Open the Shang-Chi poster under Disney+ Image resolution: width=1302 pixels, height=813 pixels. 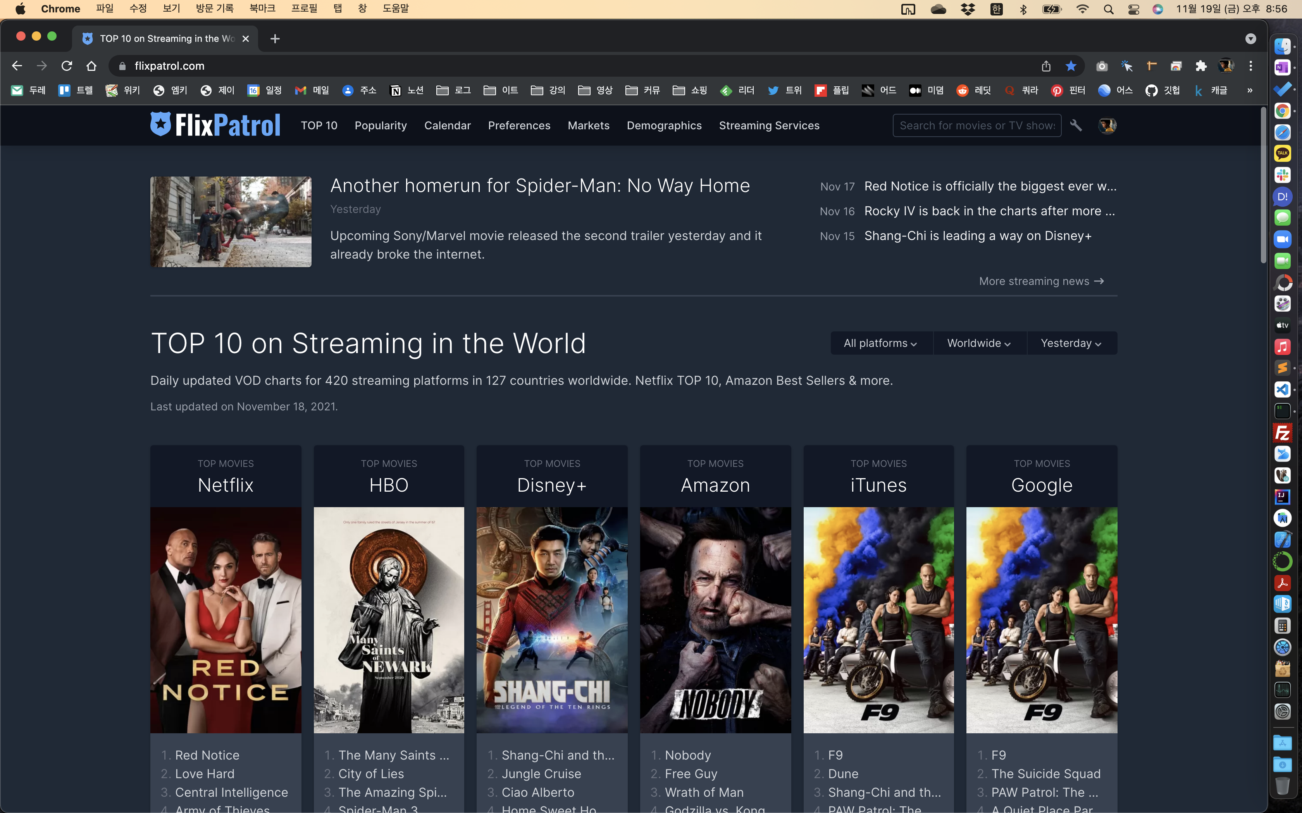click(x=552, y=620)
